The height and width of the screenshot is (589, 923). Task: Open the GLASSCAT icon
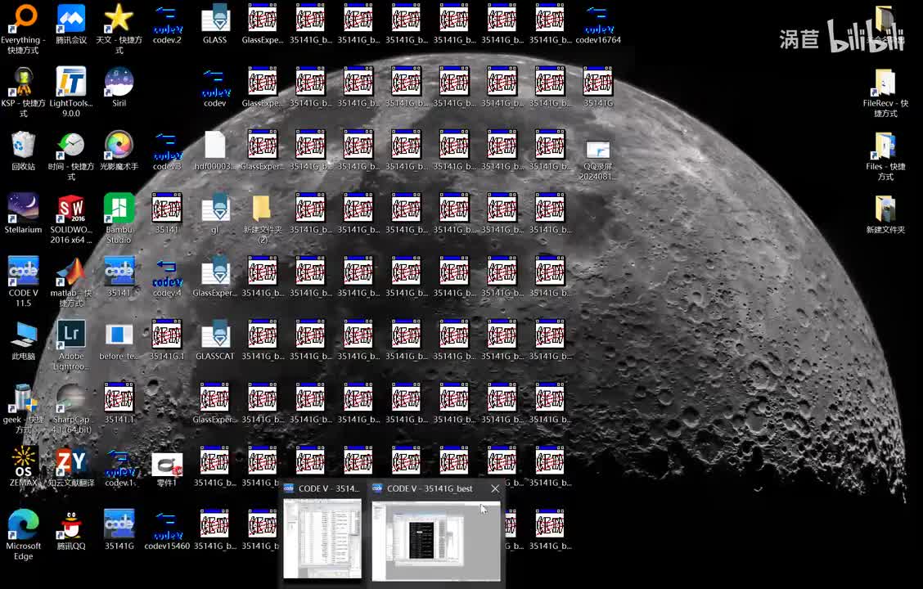point(215,340)
